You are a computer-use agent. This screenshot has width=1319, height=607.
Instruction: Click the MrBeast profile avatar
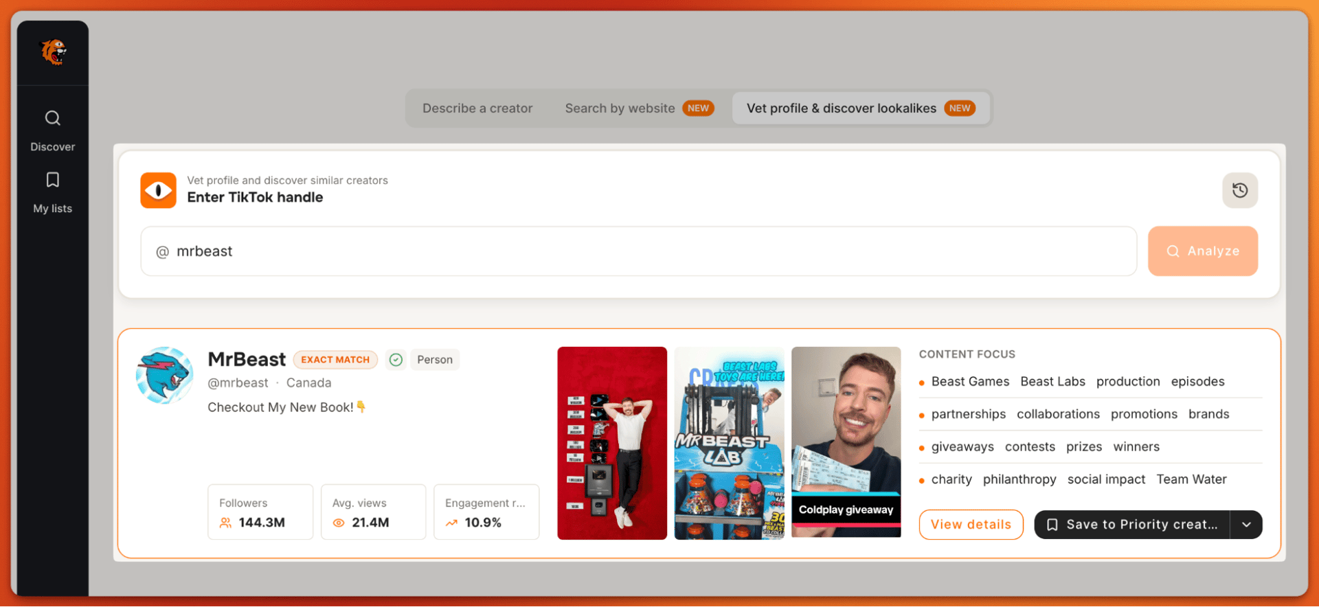(x=165, y=376)
